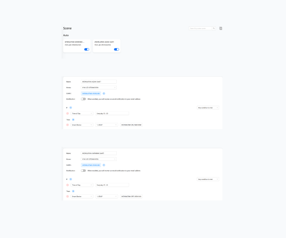
Task: Edit Name field of AÇMA SAATİ form
Action: point(99,82)
